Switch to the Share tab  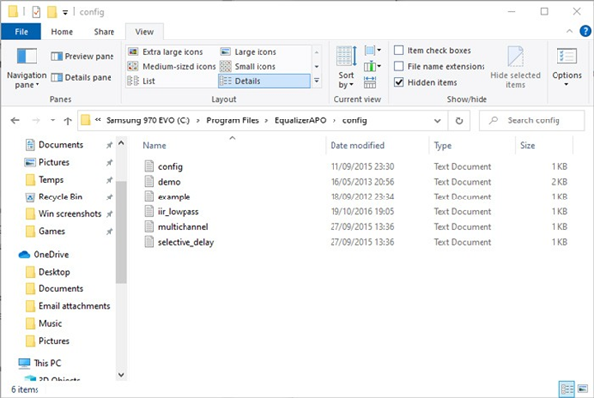coord(105,32)
